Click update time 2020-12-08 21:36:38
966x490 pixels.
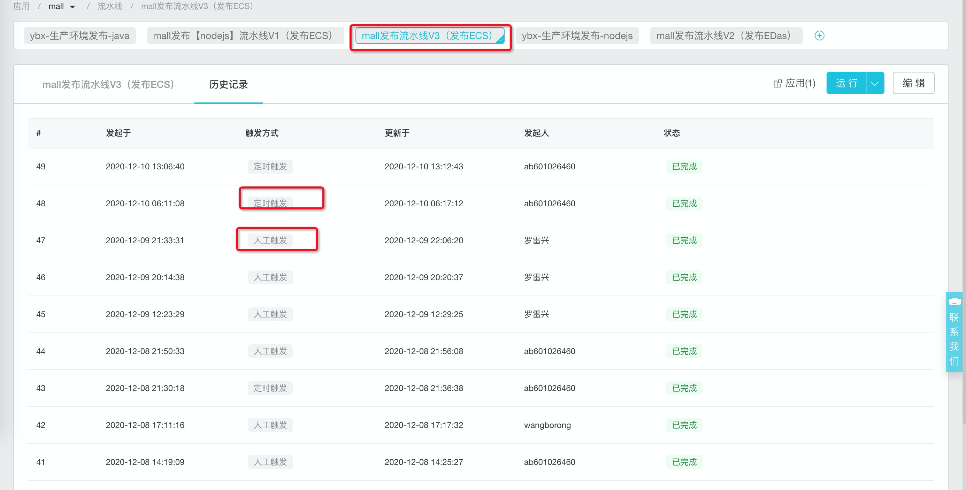point(424,388)
